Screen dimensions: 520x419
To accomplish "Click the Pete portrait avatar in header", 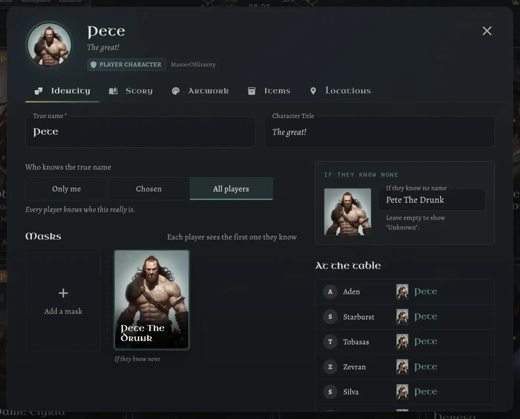I will (x=49, y=45).
